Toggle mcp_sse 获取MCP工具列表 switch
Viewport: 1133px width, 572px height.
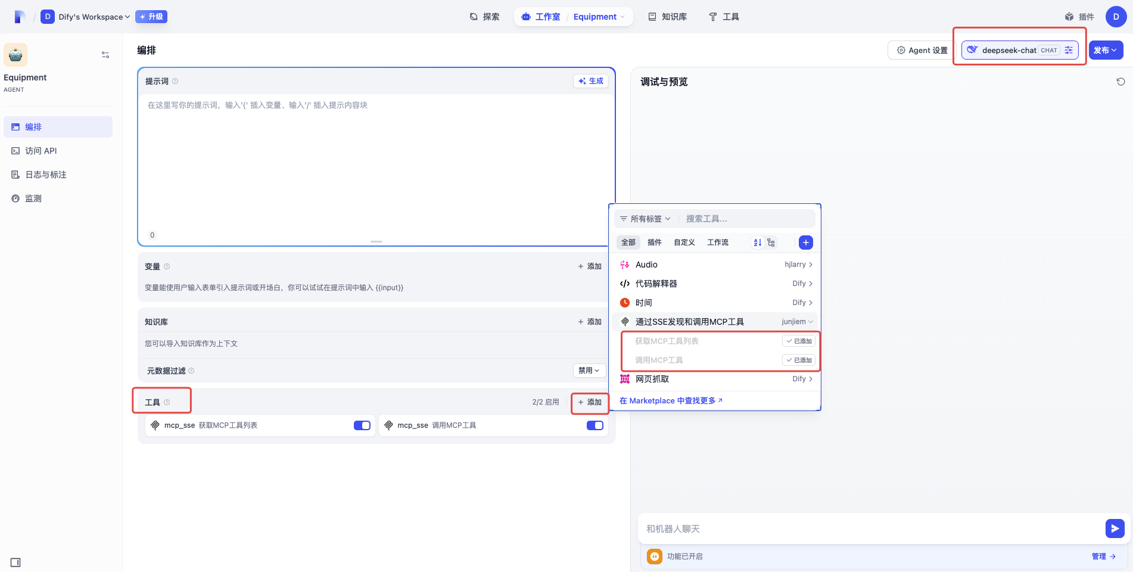point(362,425)
